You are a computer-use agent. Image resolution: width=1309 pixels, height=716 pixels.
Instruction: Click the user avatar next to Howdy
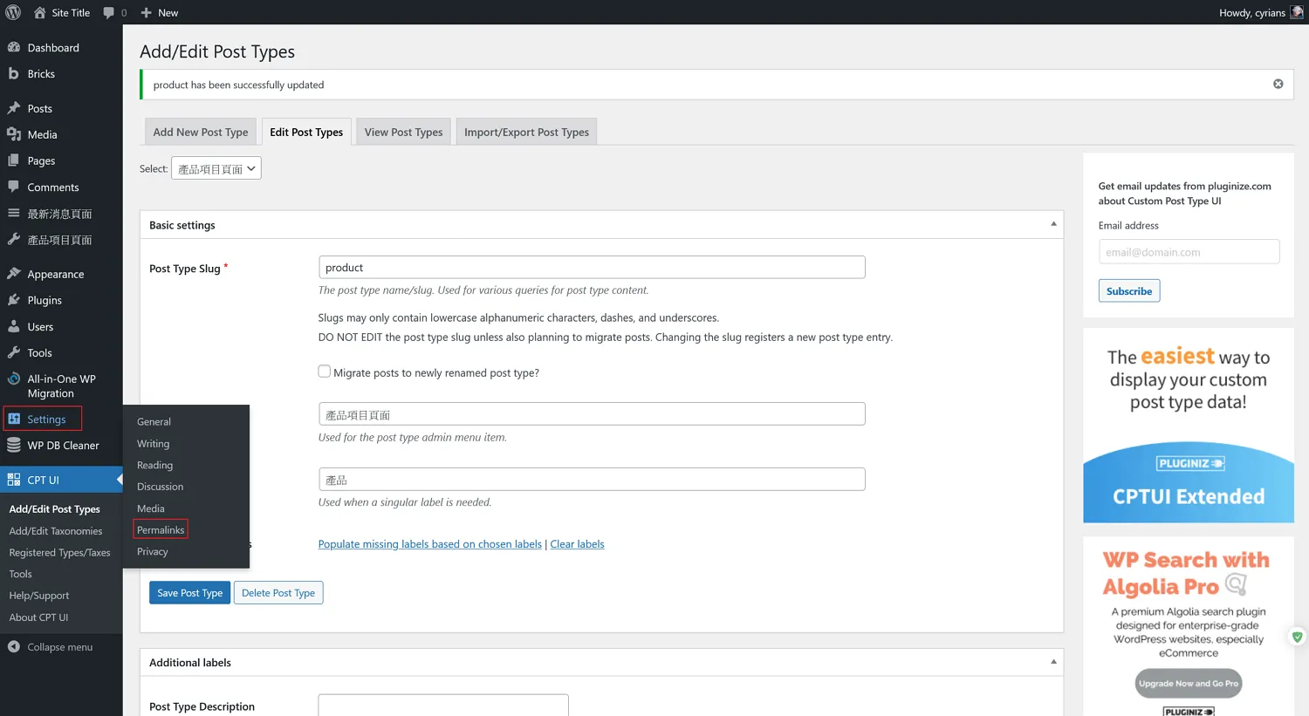[x=1297, y=12]
